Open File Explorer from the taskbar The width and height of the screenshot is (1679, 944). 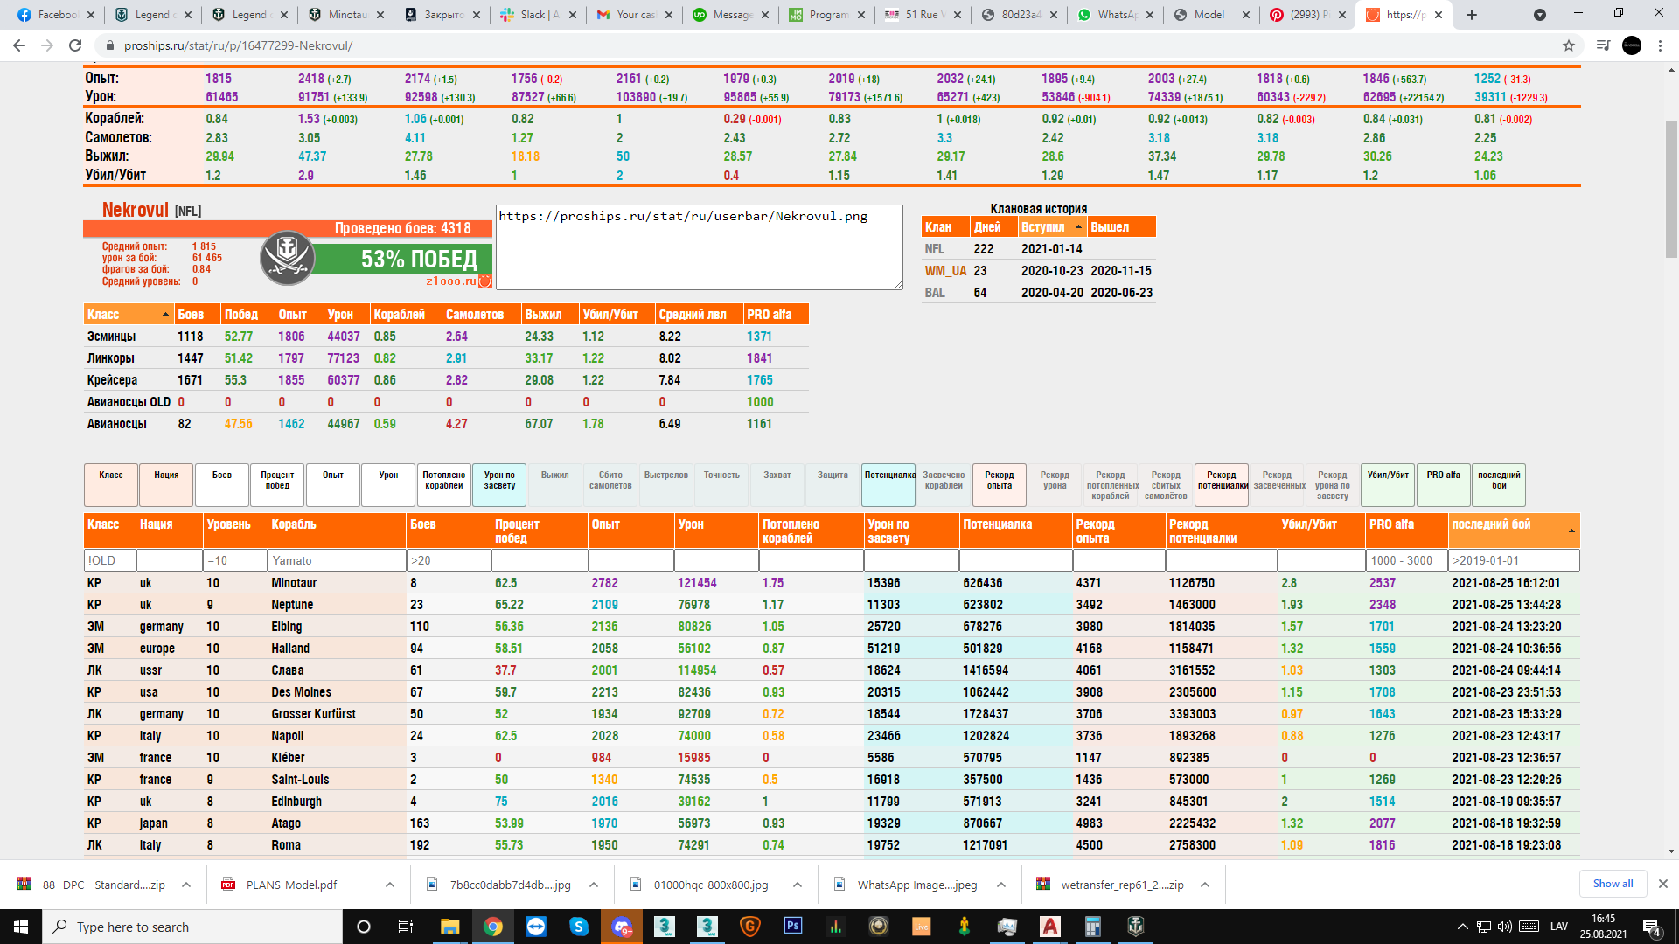449,927
